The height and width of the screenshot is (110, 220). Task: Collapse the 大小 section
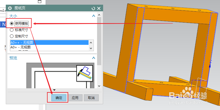(x=94, y=16)
